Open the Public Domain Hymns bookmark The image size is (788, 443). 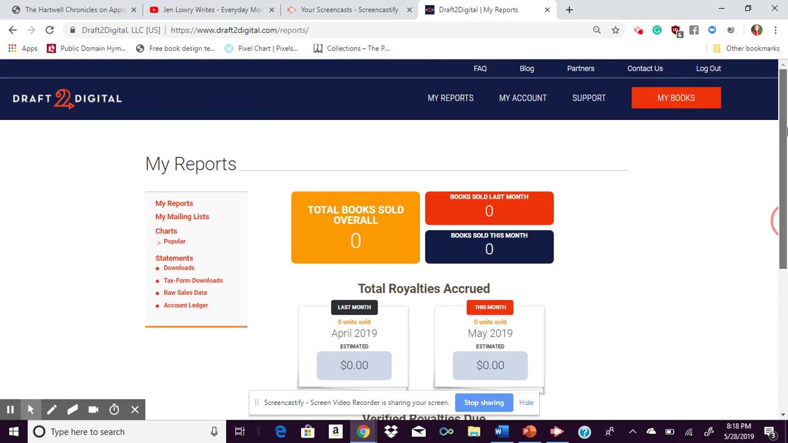[x=86, y=48]
